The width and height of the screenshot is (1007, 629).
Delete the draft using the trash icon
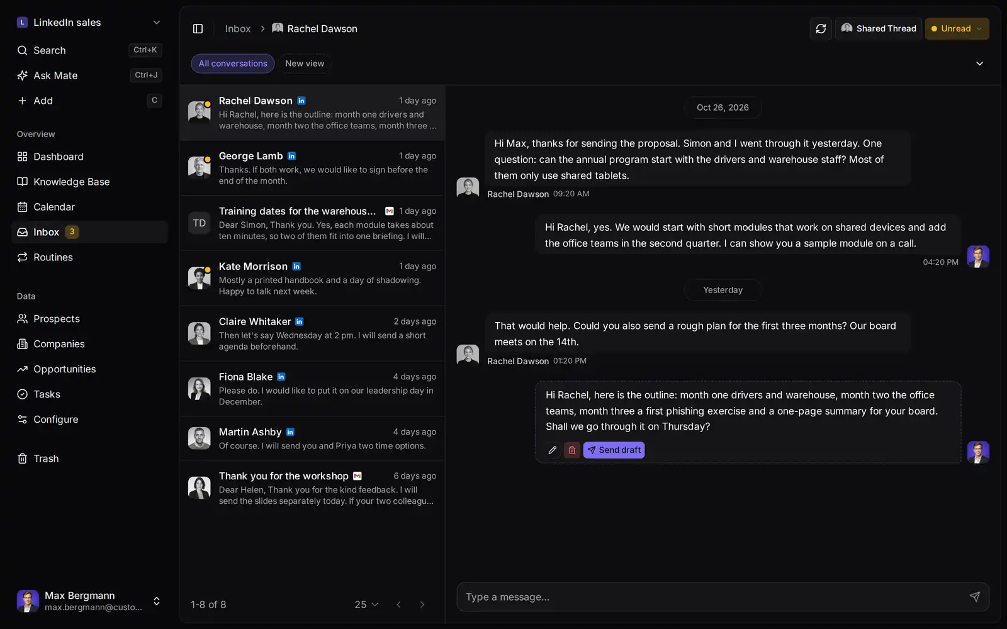(x=571, y=450)
